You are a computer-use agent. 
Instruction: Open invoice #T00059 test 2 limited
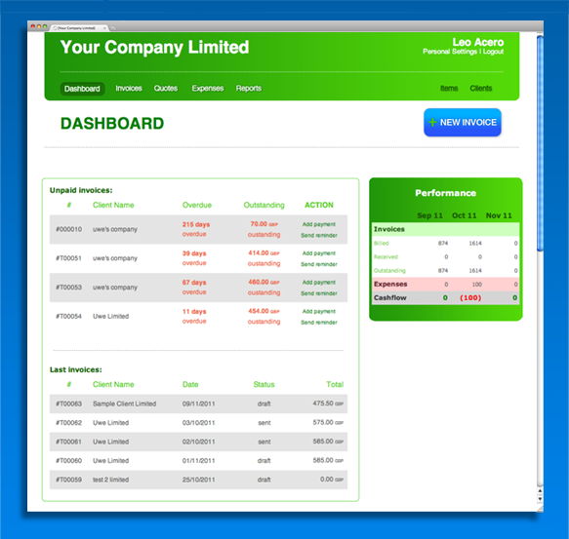point(198,480)
